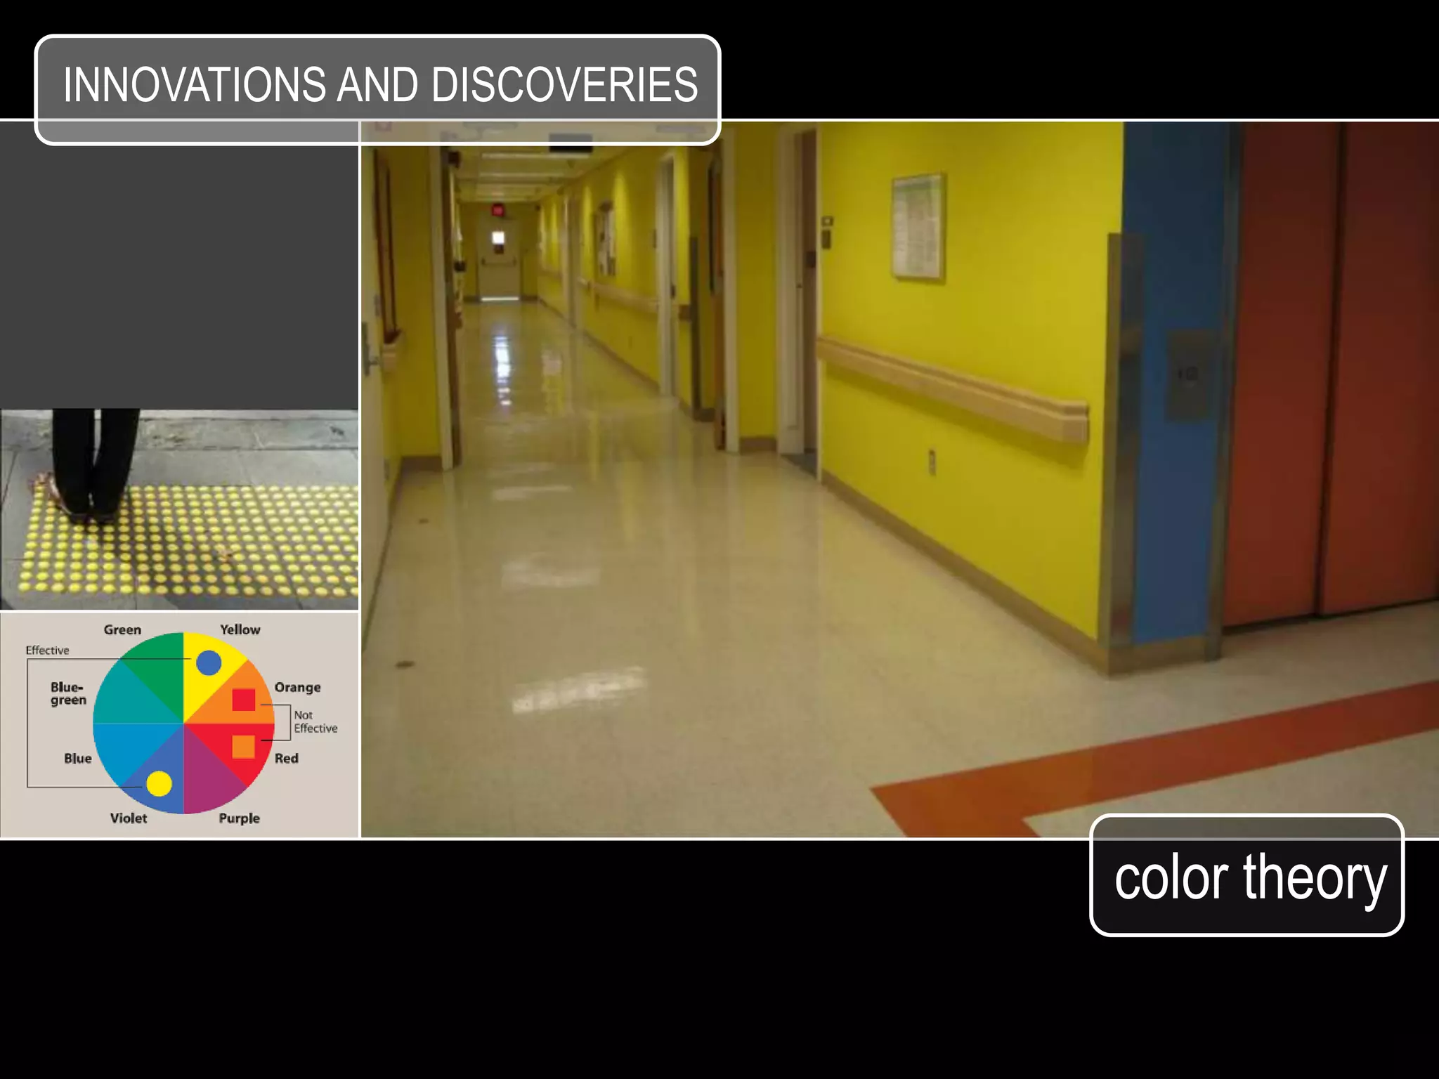This screenshot has height=1079, width=1439.
Task: Click the 'Purple' label on color wheel
Action: (x=239, y=818)
